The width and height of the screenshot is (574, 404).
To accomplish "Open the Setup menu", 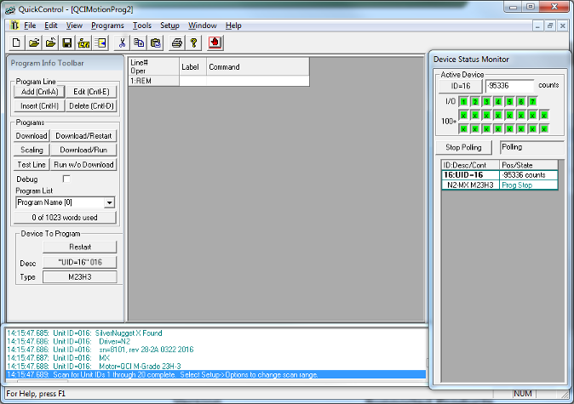I will click(169, 26).
